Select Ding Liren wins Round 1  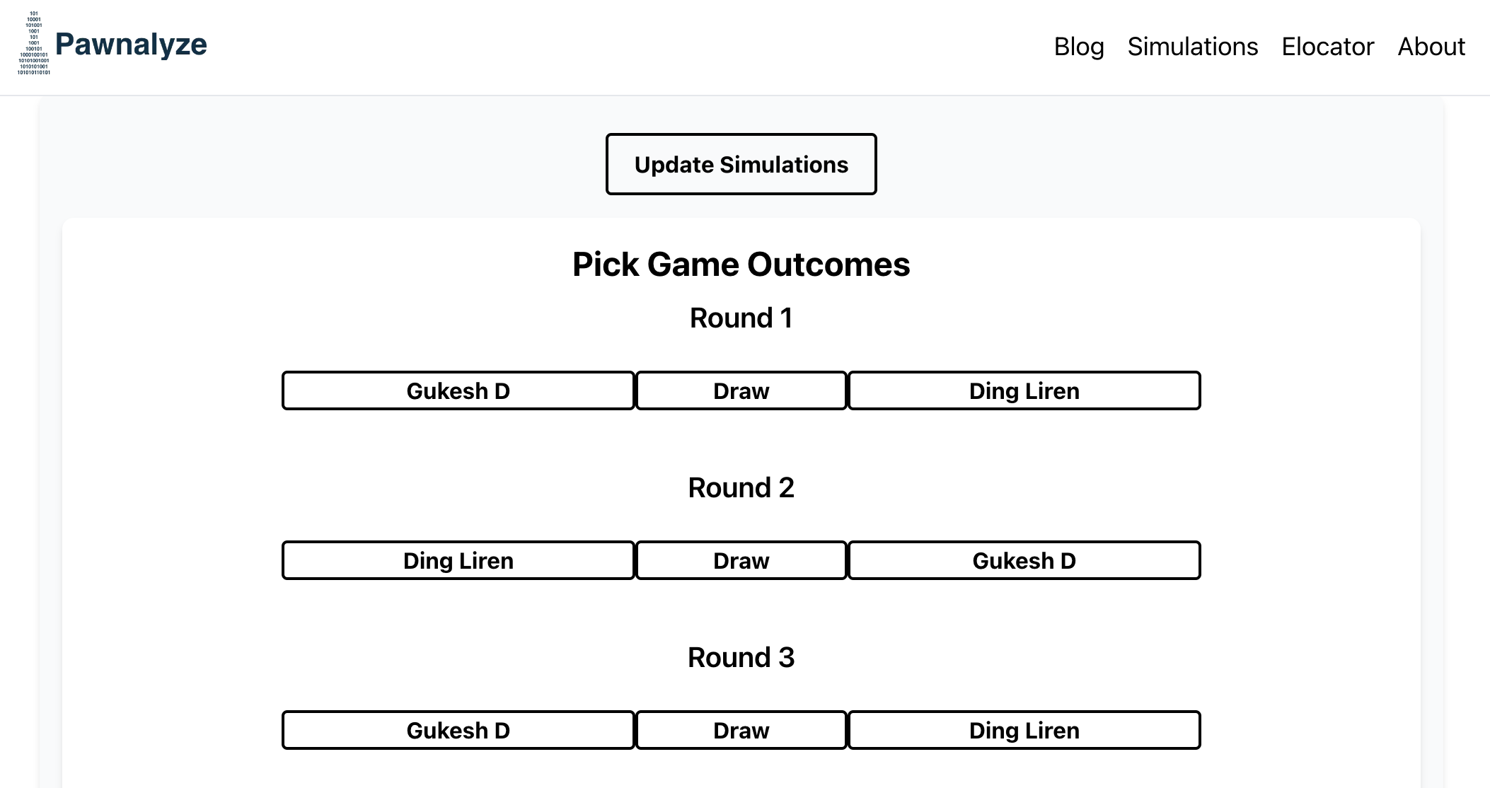click(x=1025, y=388)
